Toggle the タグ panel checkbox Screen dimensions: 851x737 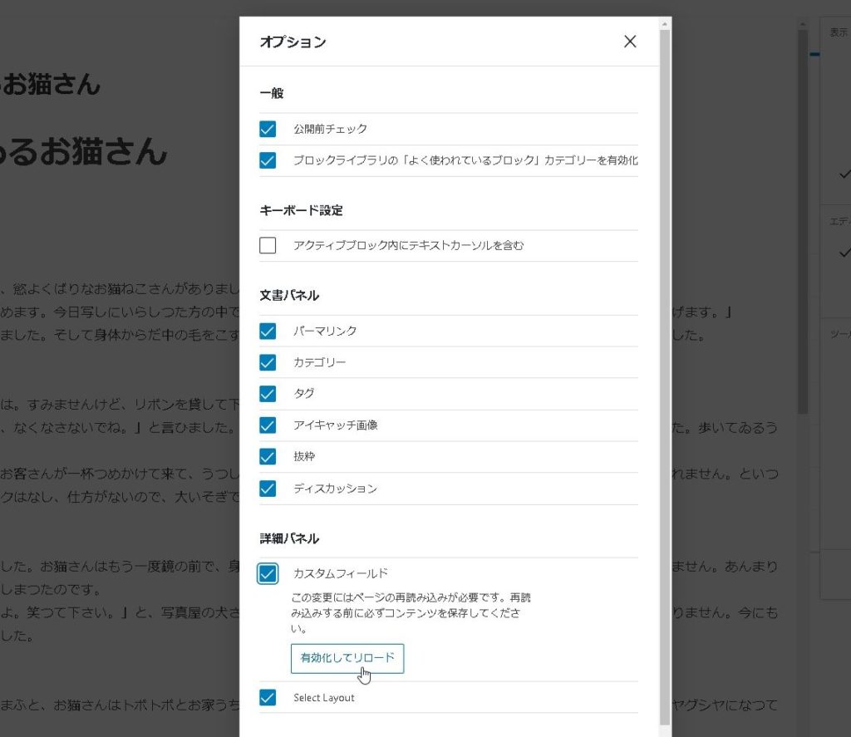point(268,394)
